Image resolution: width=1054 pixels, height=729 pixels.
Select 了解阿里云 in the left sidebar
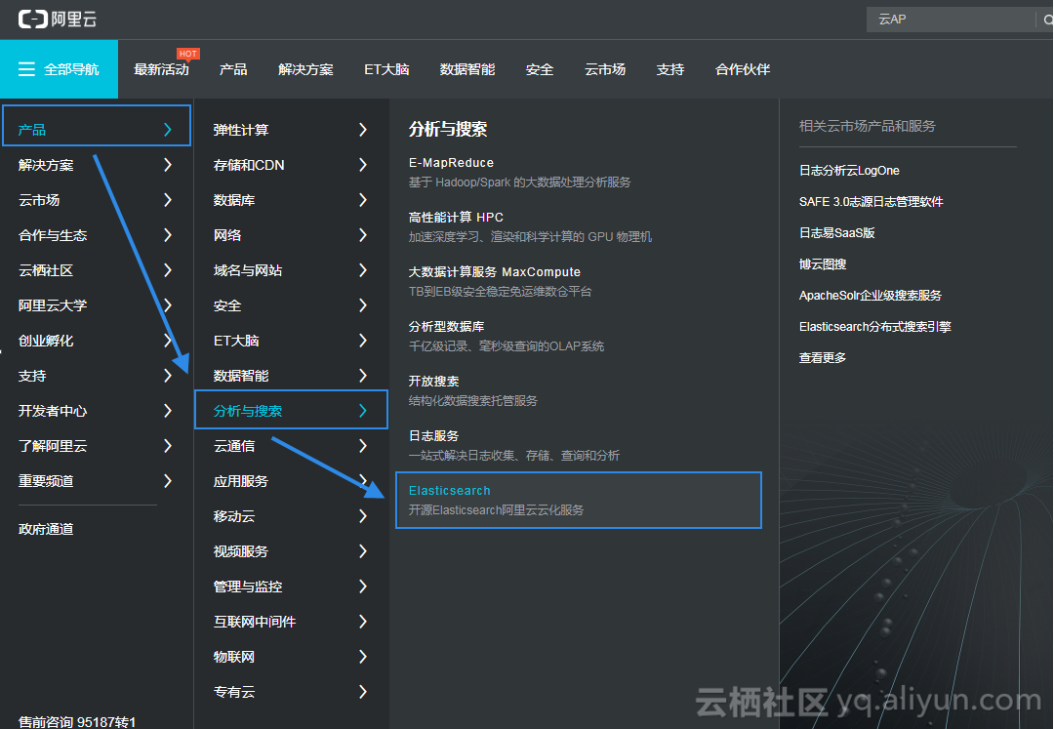(x=53, y=445)
